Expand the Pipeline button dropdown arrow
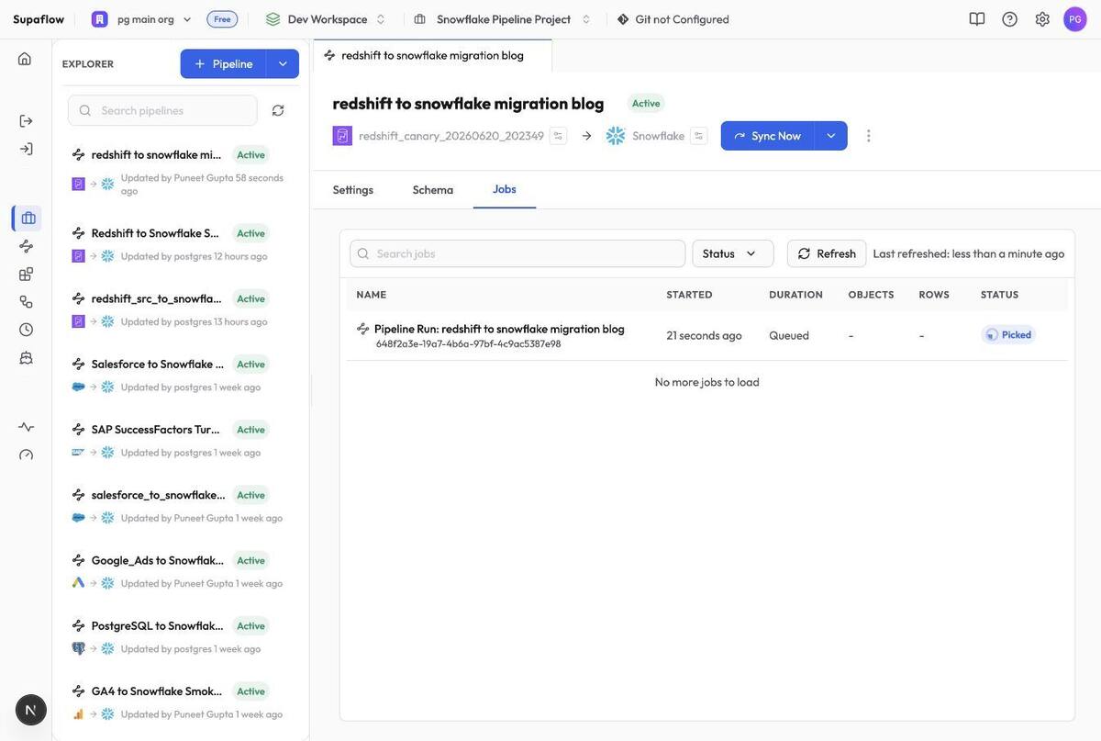Image resolution: width=1101 pixels, height=741 pixels. (283, 64)
